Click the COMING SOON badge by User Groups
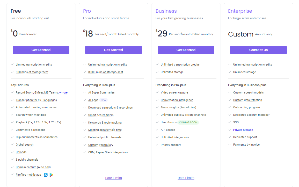This screenshot has height=187, width=299. [188, 122]
